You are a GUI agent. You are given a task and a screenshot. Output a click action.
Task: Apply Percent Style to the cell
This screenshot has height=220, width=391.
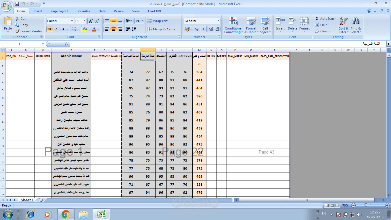click(197, 29)
